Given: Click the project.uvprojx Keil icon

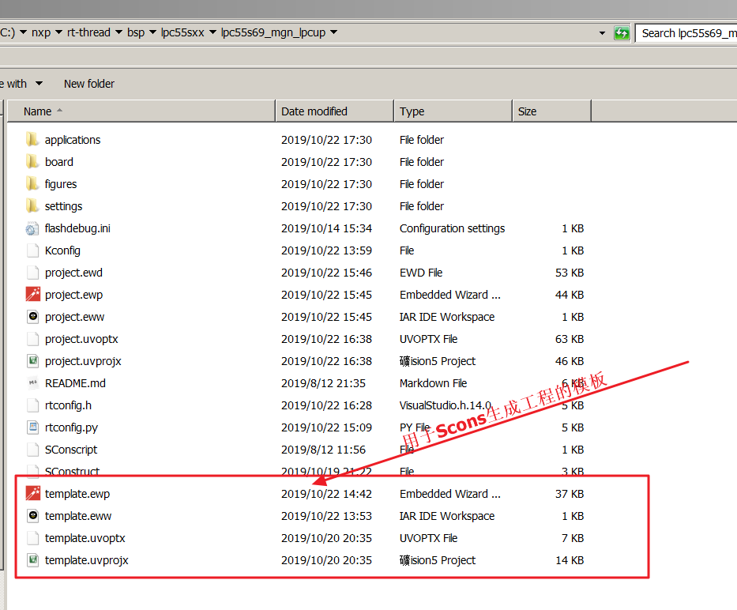Looking at the screenshot, I should tap(32, 361).
